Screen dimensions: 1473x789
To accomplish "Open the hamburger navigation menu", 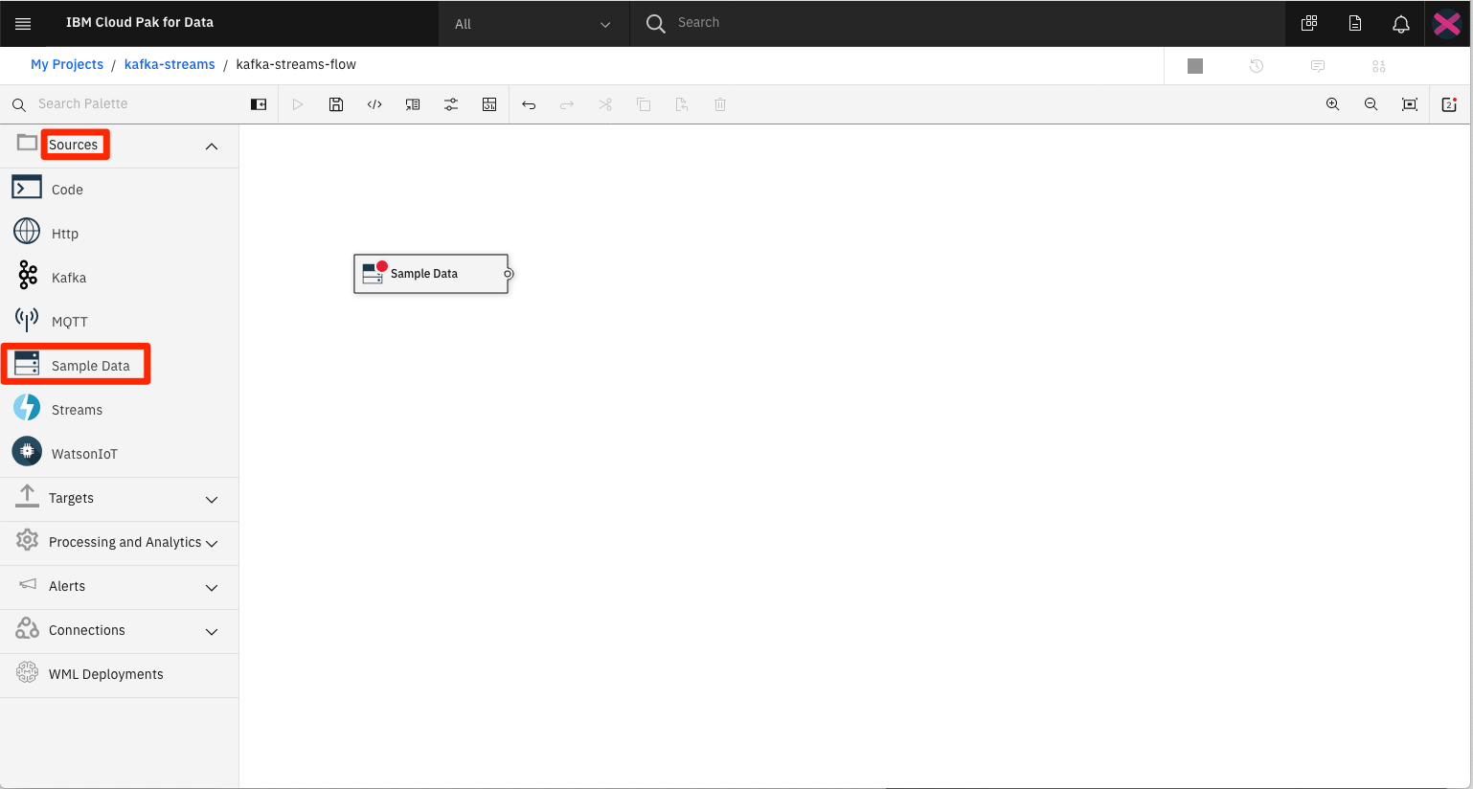I will pos(23,23).
